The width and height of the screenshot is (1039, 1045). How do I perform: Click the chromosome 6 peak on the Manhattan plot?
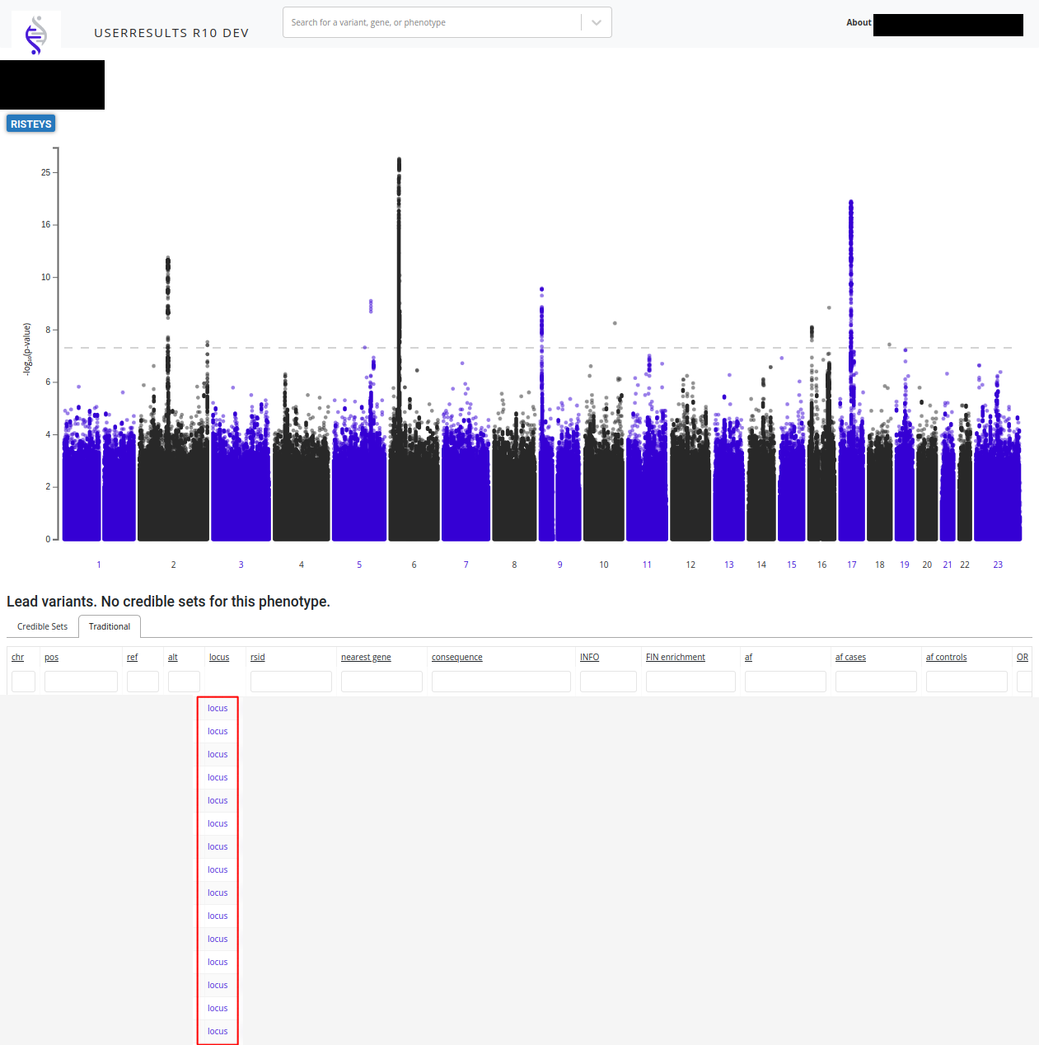tap(400, 163)
